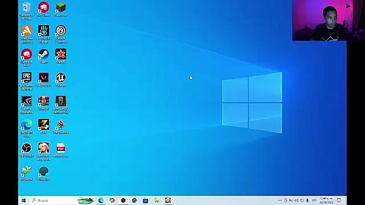Select the Avast Free Antivirus icon
Screen dimensions: 365x205
27,34
